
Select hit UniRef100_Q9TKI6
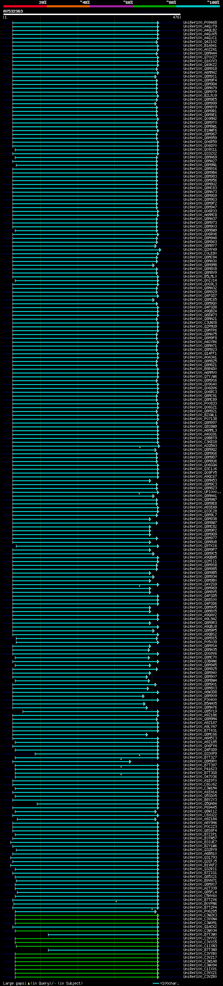200,546
